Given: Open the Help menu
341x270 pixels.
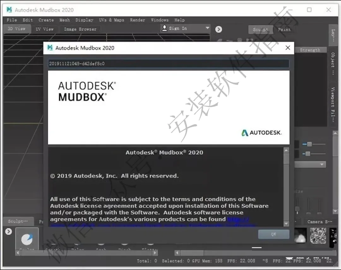Looking at the screenshot, I should pos(179,20).
